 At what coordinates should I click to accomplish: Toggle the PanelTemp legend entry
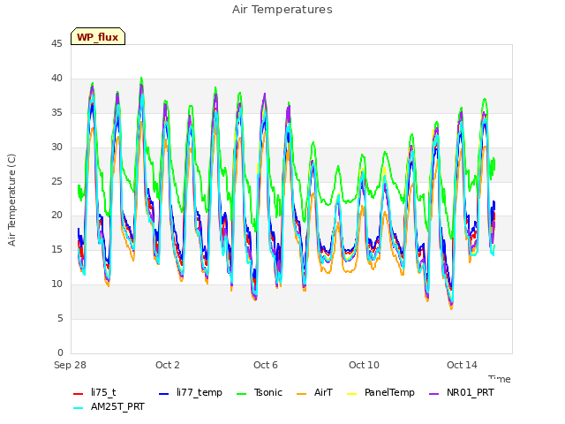point(380,392)
